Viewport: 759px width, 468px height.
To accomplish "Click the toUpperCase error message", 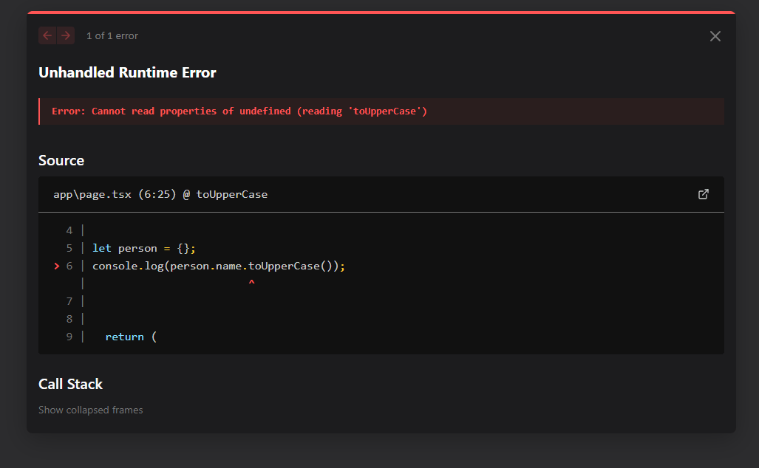I will (x=239, y=111).
